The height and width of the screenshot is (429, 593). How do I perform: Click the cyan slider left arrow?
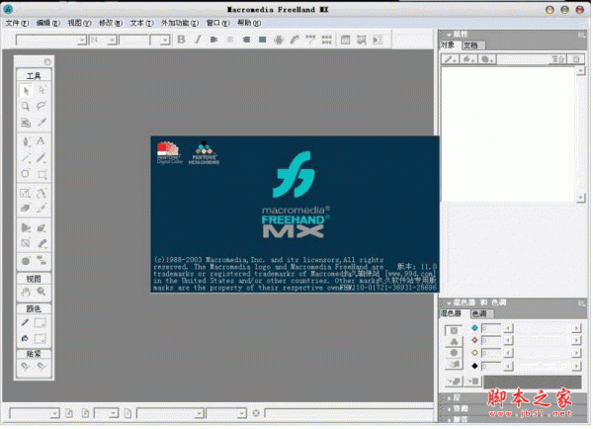(x=508, y=328)
